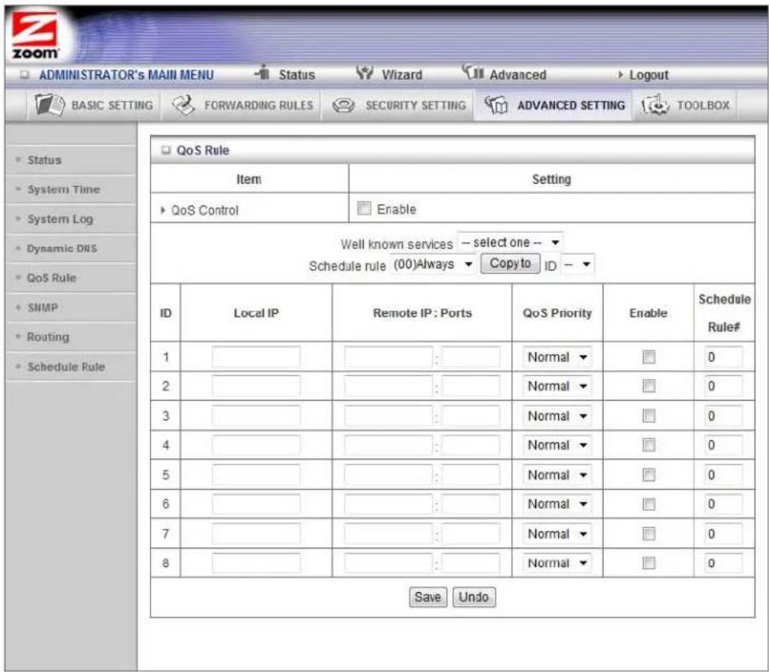Open QoS Priority dropdown for rule 5
The height and width of the screenshot is (672, 769).
coord(557,474)
